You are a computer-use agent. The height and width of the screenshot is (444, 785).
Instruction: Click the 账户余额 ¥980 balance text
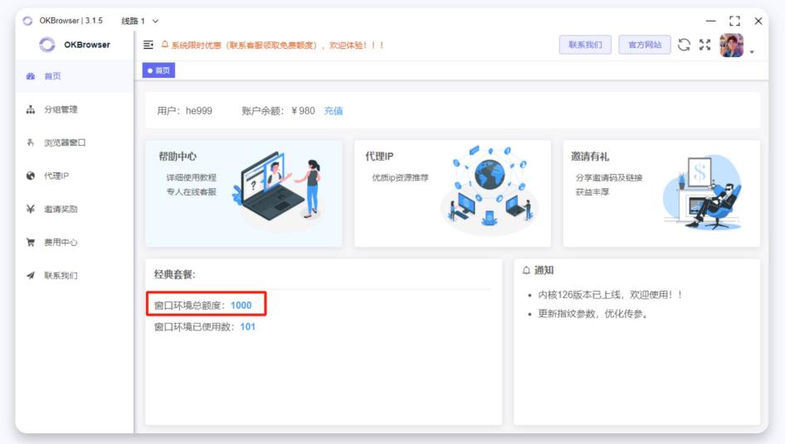click(x=278, y=111)
